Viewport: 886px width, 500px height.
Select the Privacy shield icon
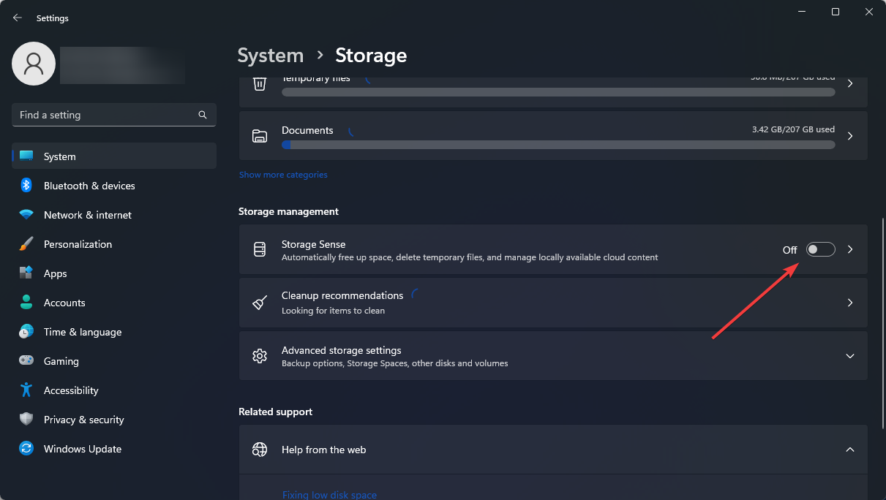pyautogui.click(x=26, y=420)
